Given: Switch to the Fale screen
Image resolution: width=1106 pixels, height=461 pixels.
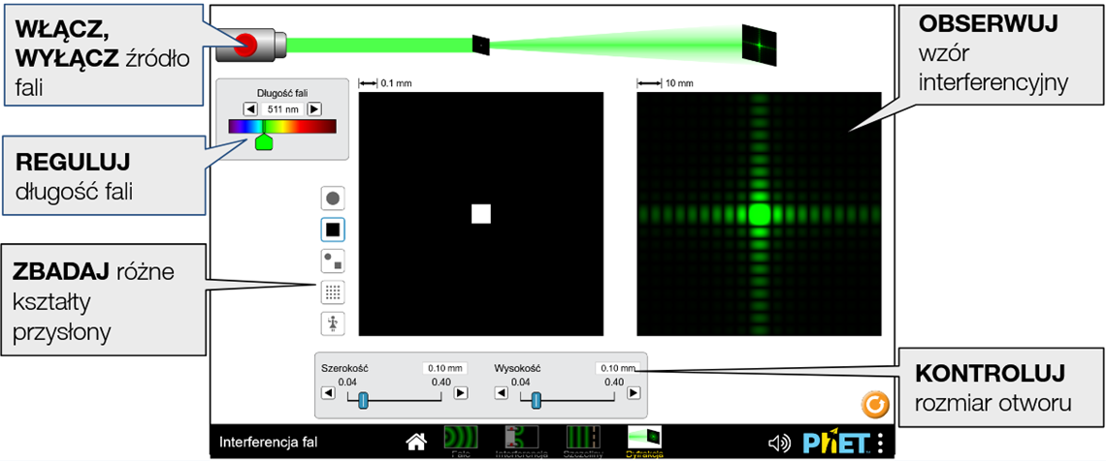Looking at the screenshot, I should click(460, 442).
